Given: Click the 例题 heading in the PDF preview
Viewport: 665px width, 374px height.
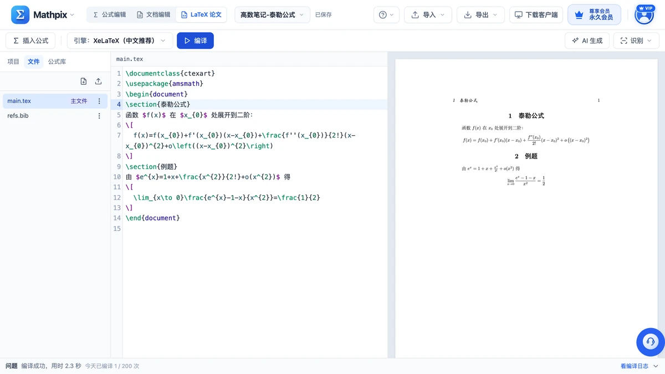Looking at the screenshot, I should (x=526, y=156).
